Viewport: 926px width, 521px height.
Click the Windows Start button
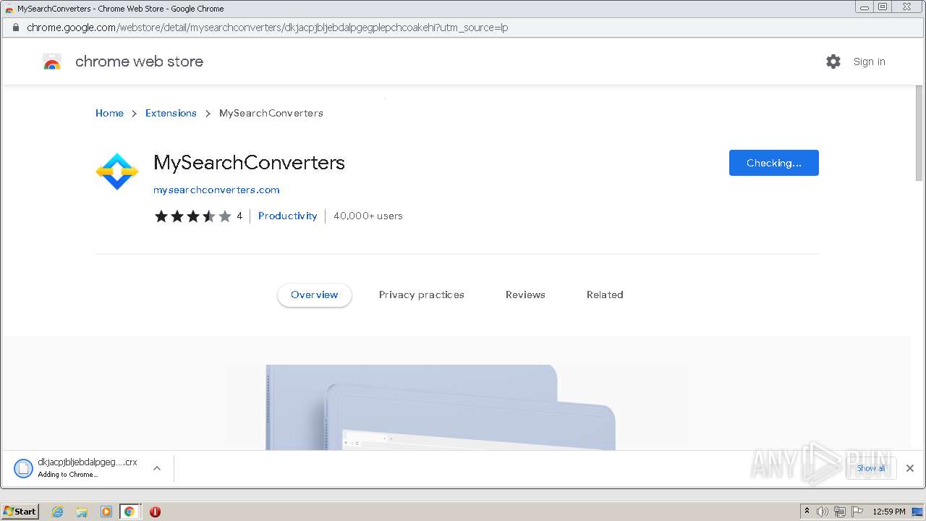tap(20, 512)
